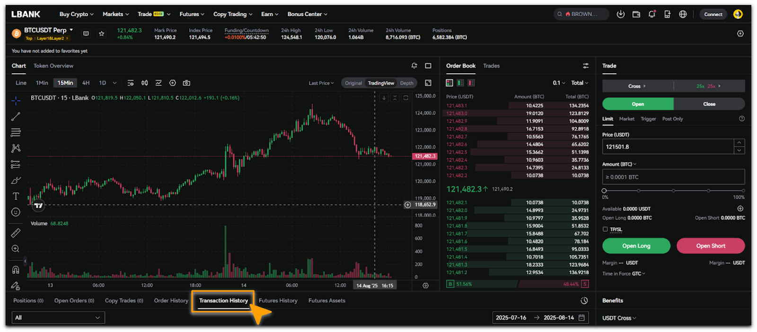Show only asks order book view
The width and height of the screenshot is (757, 332).
coord(471,83)
